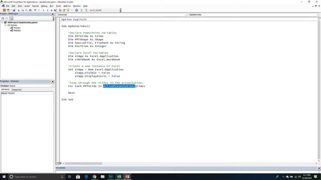Click on 'End Sub' code line

tap(67, 99)
